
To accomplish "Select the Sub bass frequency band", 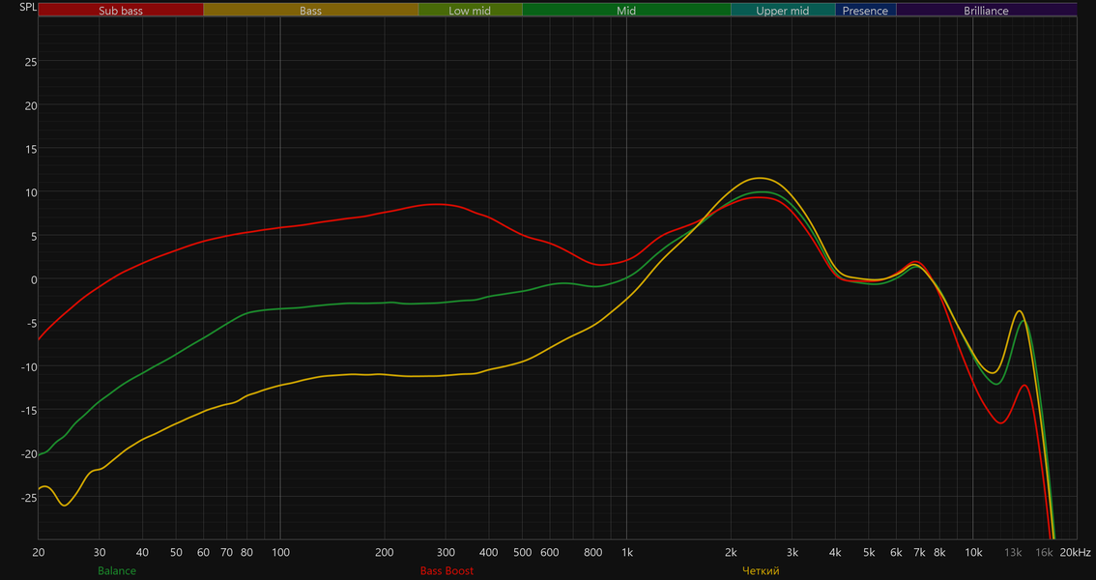I will tap(121, 11).
